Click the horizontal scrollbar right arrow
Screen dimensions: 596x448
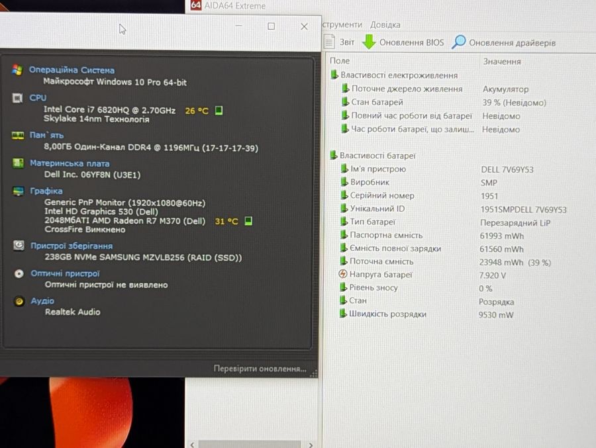(x=311, y=444)
